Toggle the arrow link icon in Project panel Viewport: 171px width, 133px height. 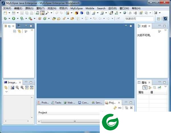click(120, 108)
